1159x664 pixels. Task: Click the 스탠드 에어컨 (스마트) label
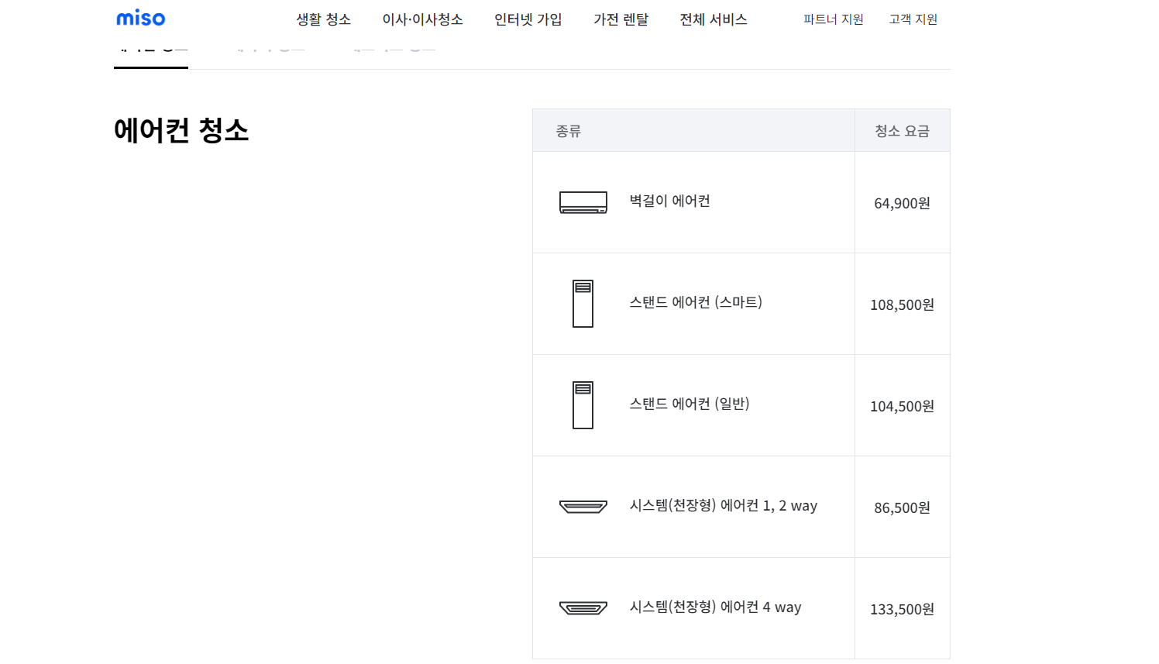pos(696,302)
